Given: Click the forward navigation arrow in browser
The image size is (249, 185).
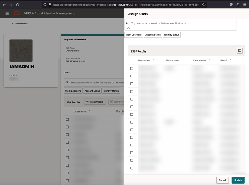Looking at the screenshot, I should [x=11, y=5].
